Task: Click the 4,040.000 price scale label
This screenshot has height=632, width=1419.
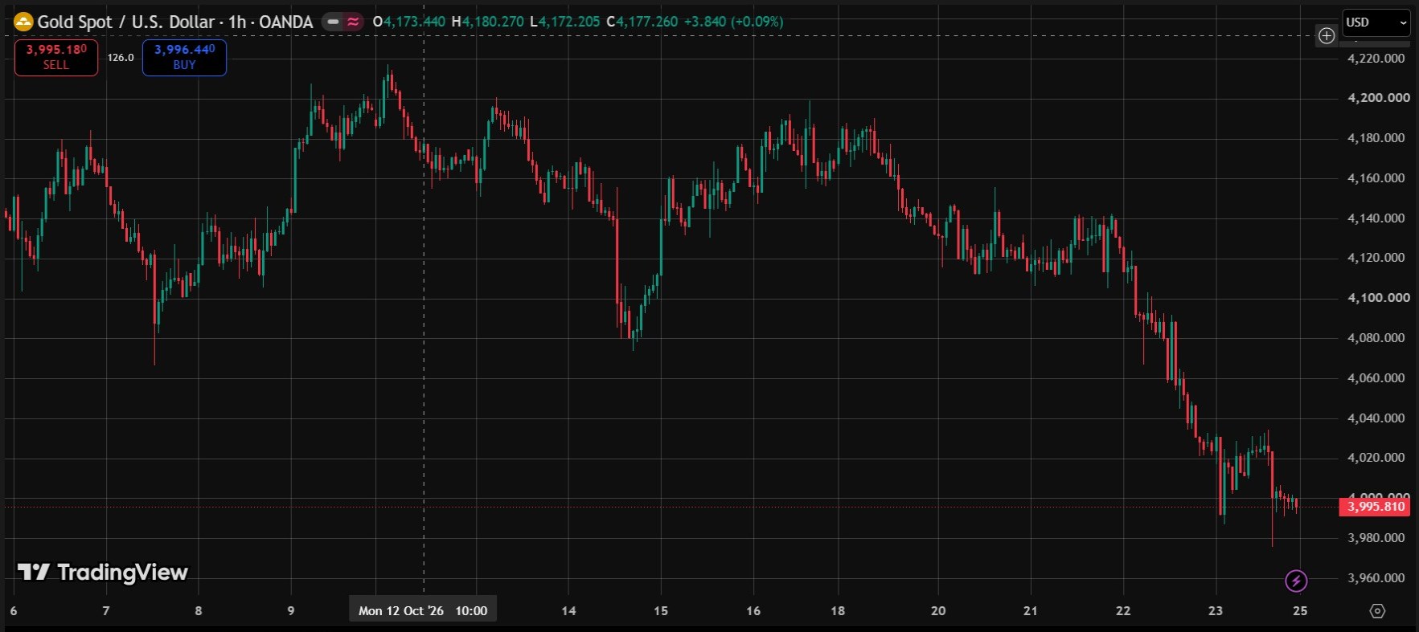Action: (x=1376, y=418)
